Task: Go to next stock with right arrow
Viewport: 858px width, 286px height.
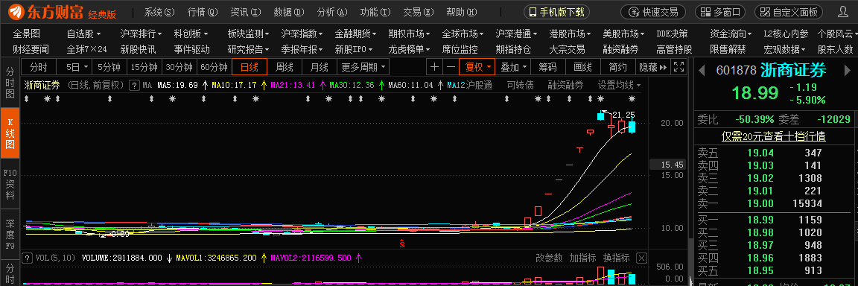Action: point(847,70)
